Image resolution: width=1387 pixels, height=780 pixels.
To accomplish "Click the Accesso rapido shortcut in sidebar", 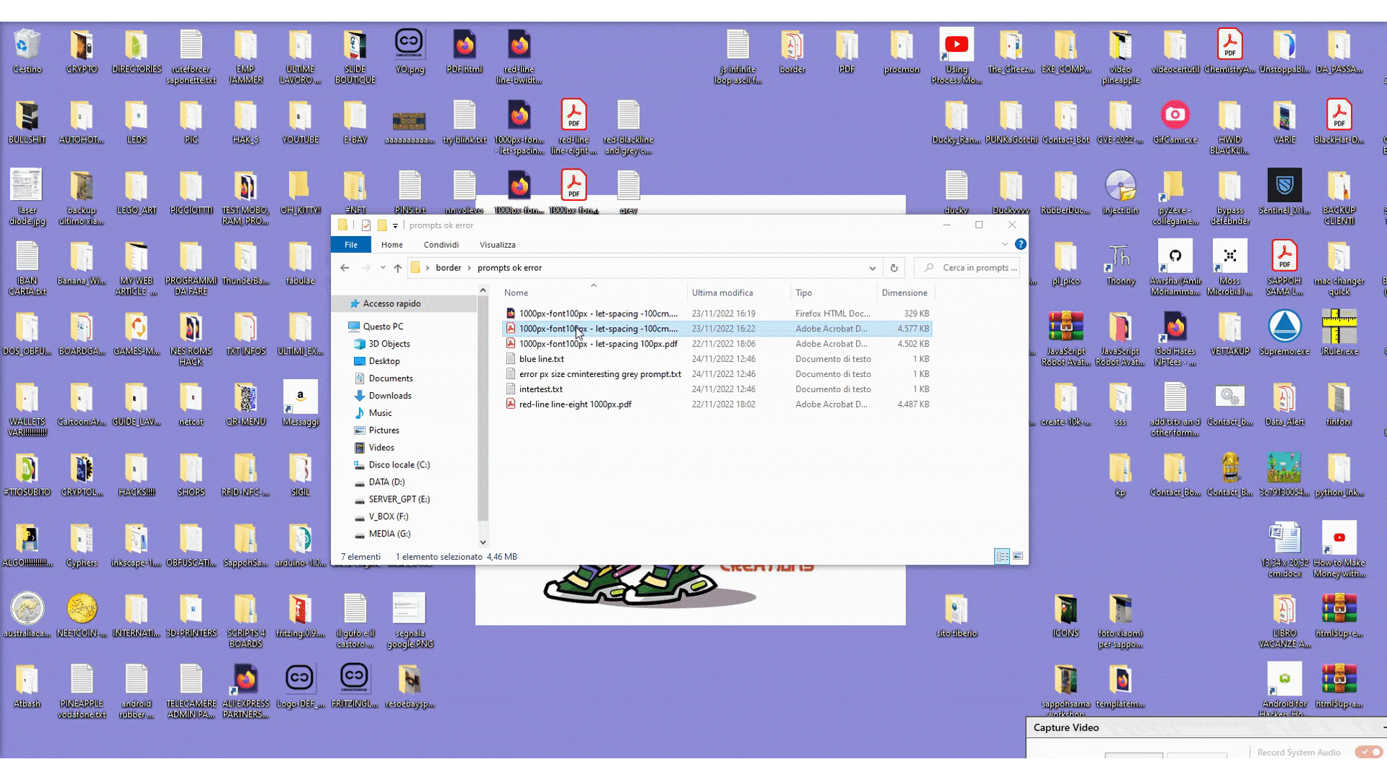I will [392, 303].
